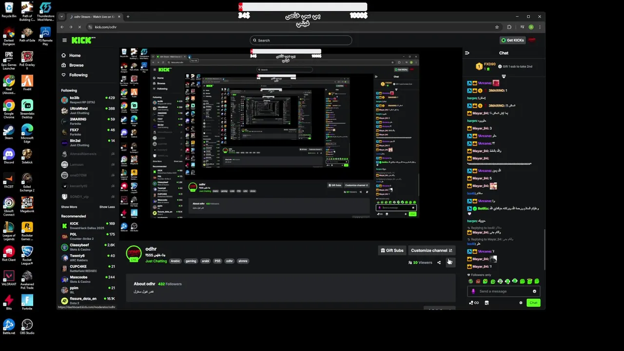Viewport: 624px width, 351px height.
Task: Open Chrome three-dot menu
Action: 540,27
